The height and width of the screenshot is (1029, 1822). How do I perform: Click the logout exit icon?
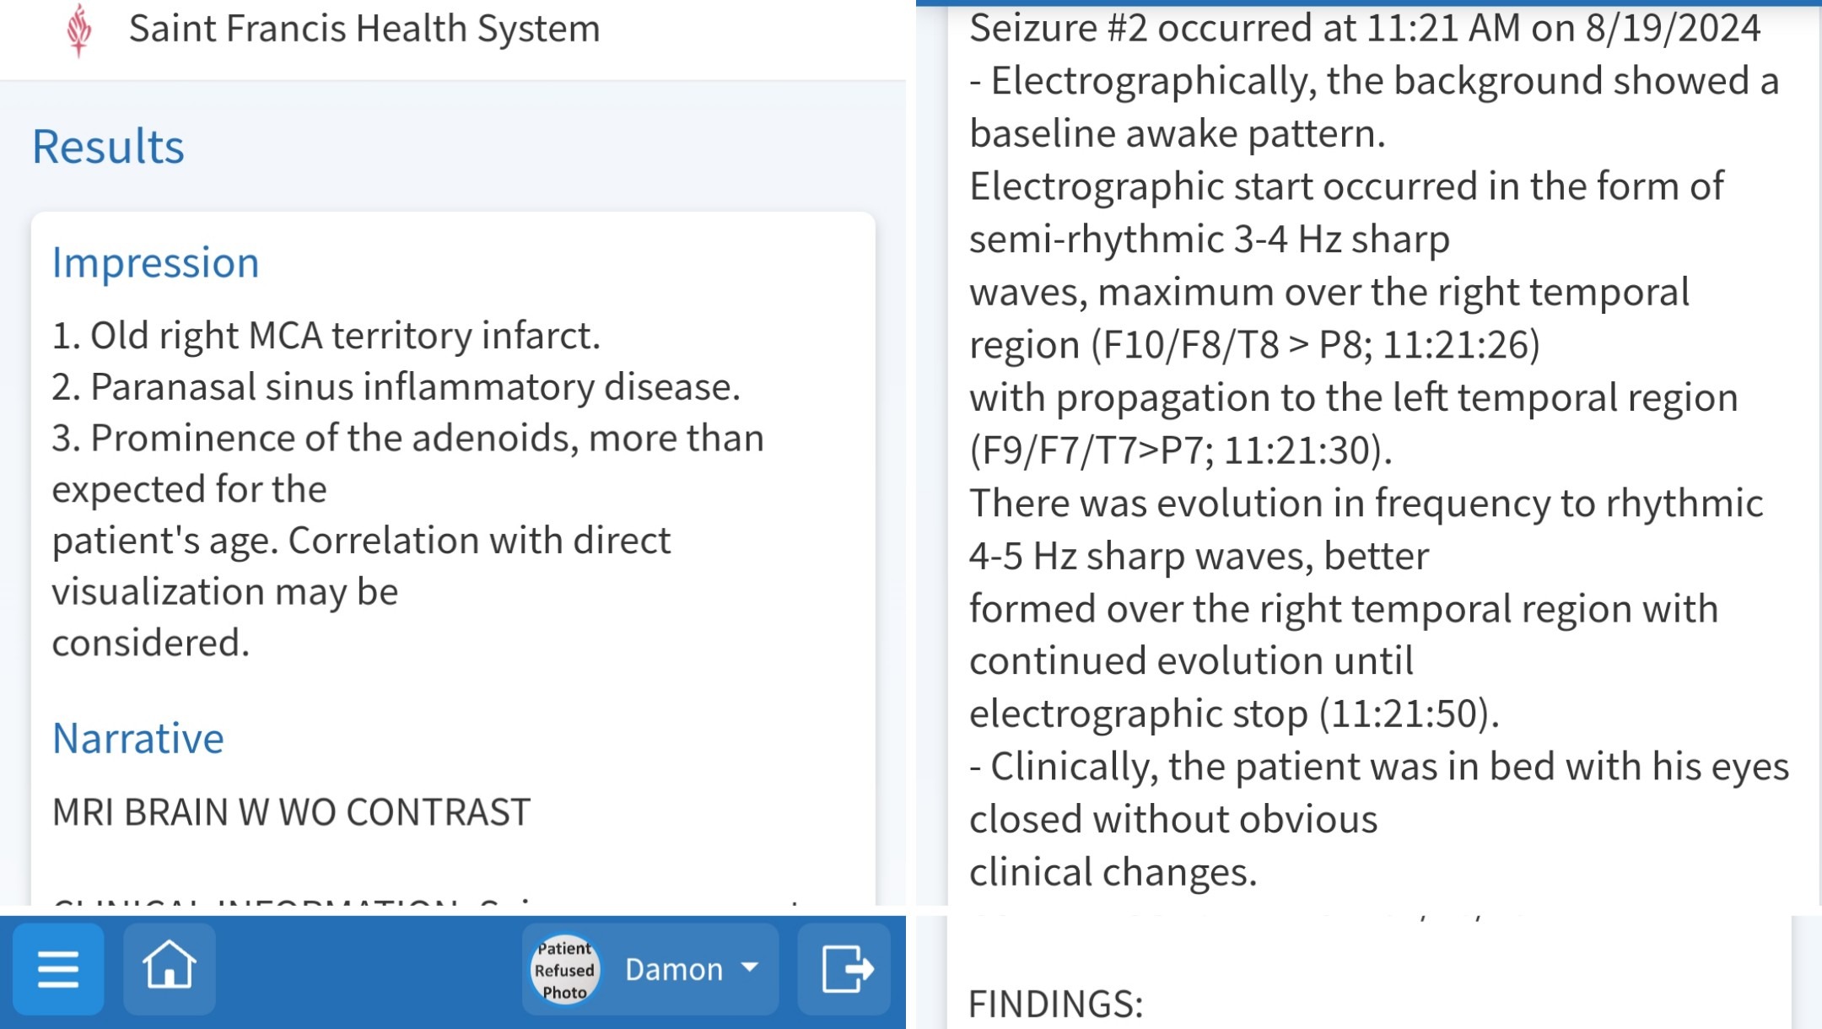click(x=844, y=969)
